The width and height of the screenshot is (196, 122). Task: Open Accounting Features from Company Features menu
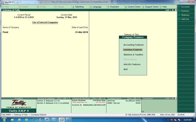point(133,45)
